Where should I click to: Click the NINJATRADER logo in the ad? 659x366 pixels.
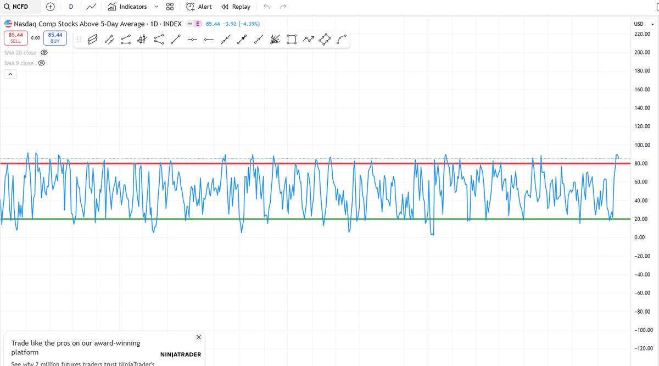pyautogui.click(x=181, y=354)
